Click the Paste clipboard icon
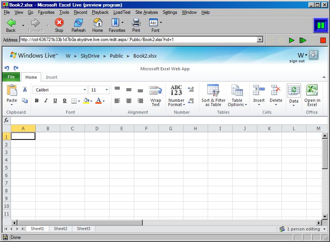The width and height of the screenshot is (330, 242). point(12,90)
